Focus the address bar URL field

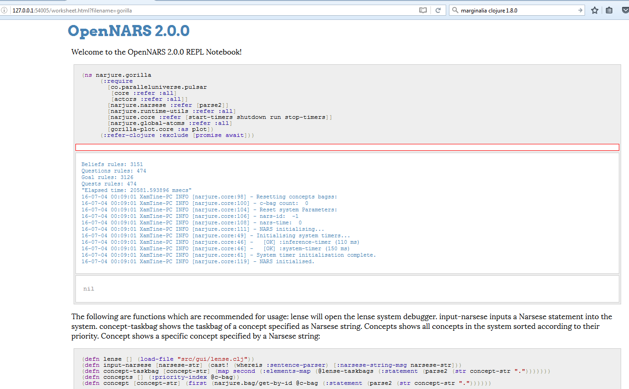[213, 10]
